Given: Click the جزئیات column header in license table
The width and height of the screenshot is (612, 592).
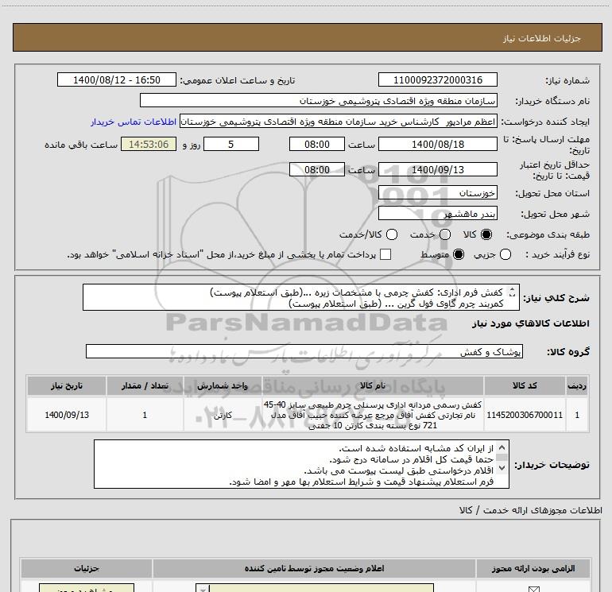Looking at the screenshot, I should [x=87, y=569].
